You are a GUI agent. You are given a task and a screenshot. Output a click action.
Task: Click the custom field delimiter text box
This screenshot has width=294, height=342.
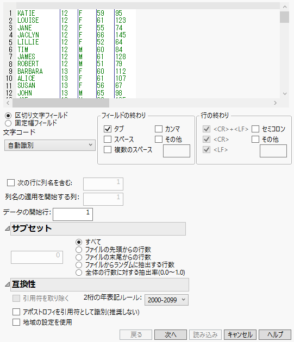pos(177,151)
